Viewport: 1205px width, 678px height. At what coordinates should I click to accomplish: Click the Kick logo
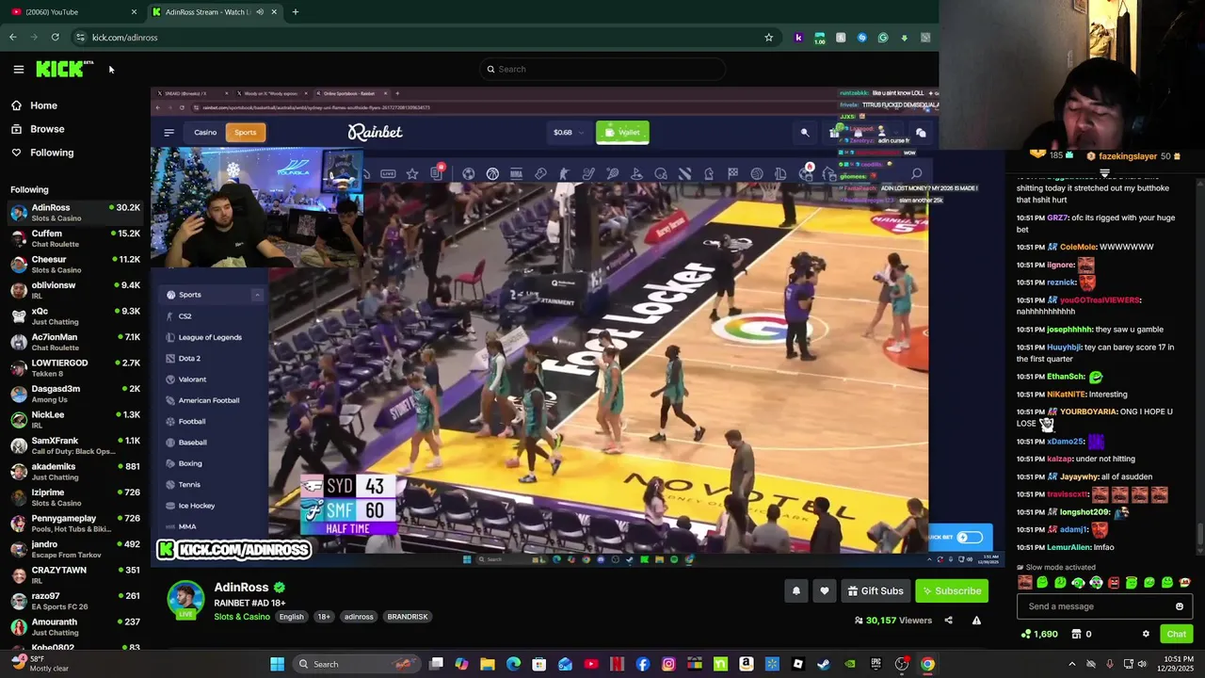coord(64,69)
